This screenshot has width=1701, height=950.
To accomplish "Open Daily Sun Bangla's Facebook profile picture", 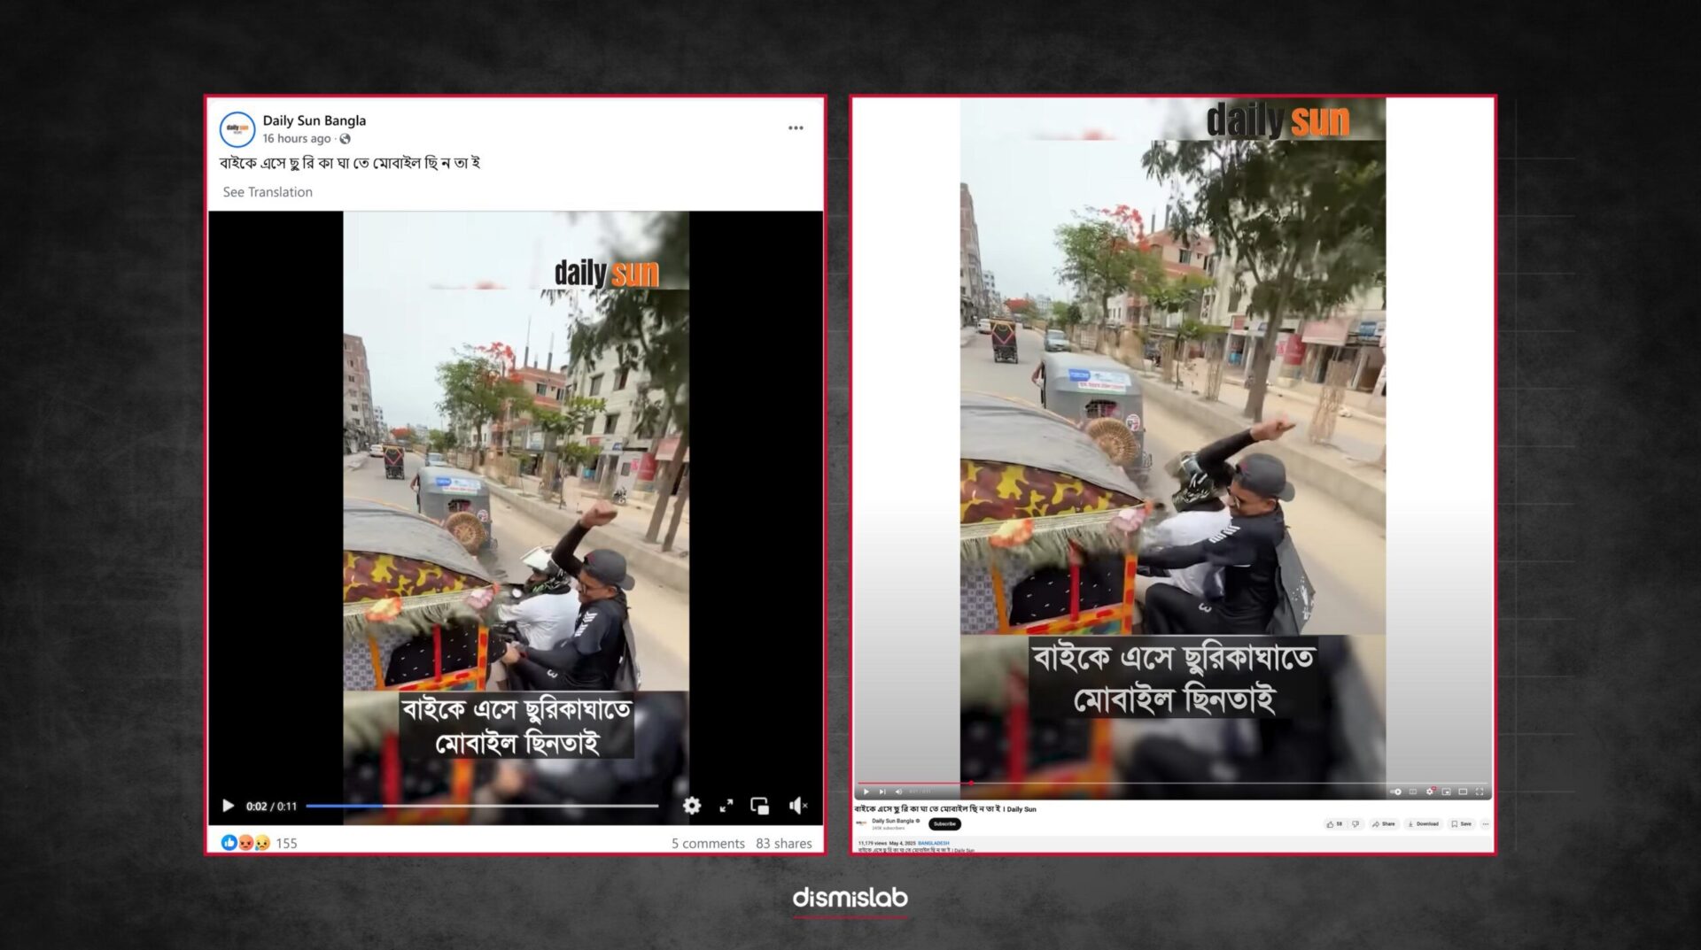I will tap(237, 129).
